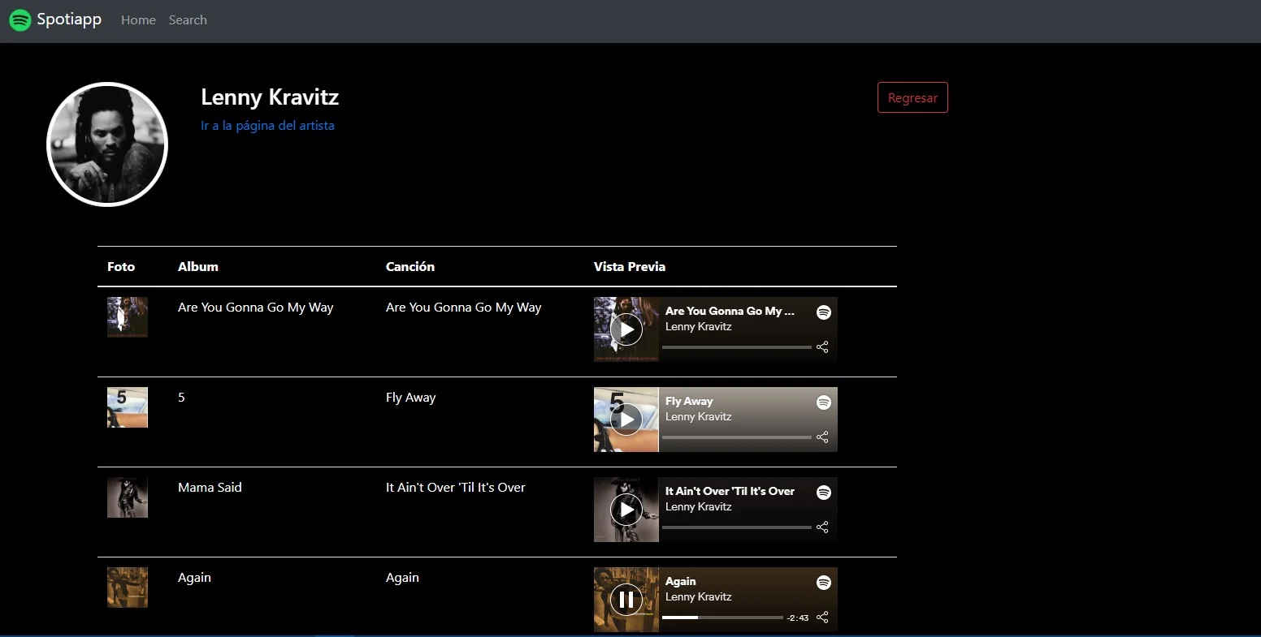
Task: Click the Spotiapp logo icon in navbar
Action: point(20,20)
